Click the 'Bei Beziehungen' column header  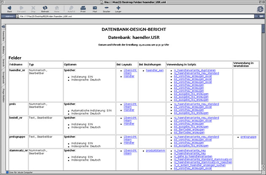[x=150, y=65]
